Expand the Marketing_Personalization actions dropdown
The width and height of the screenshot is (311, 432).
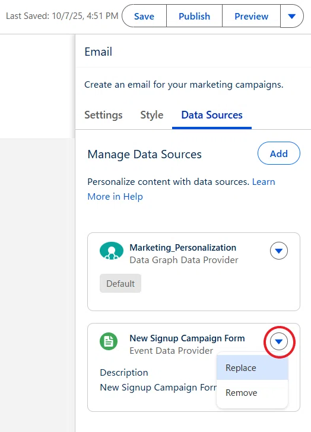point(279,251)
